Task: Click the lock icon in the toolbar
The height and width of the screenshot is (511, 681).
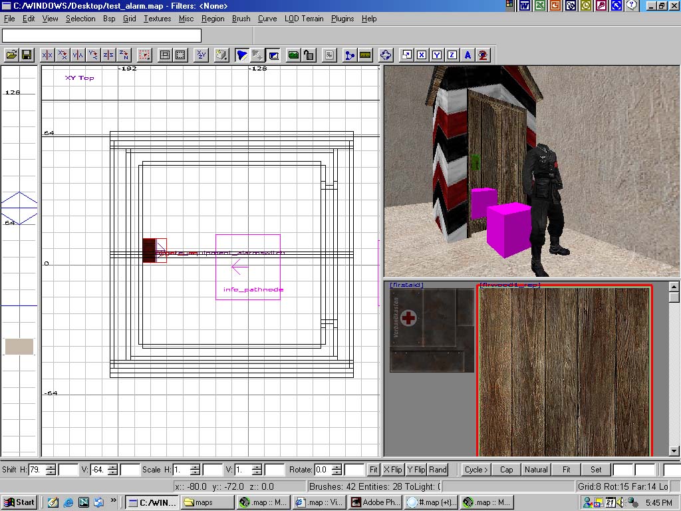Action: pyautogui.click(x=309, y=55)
